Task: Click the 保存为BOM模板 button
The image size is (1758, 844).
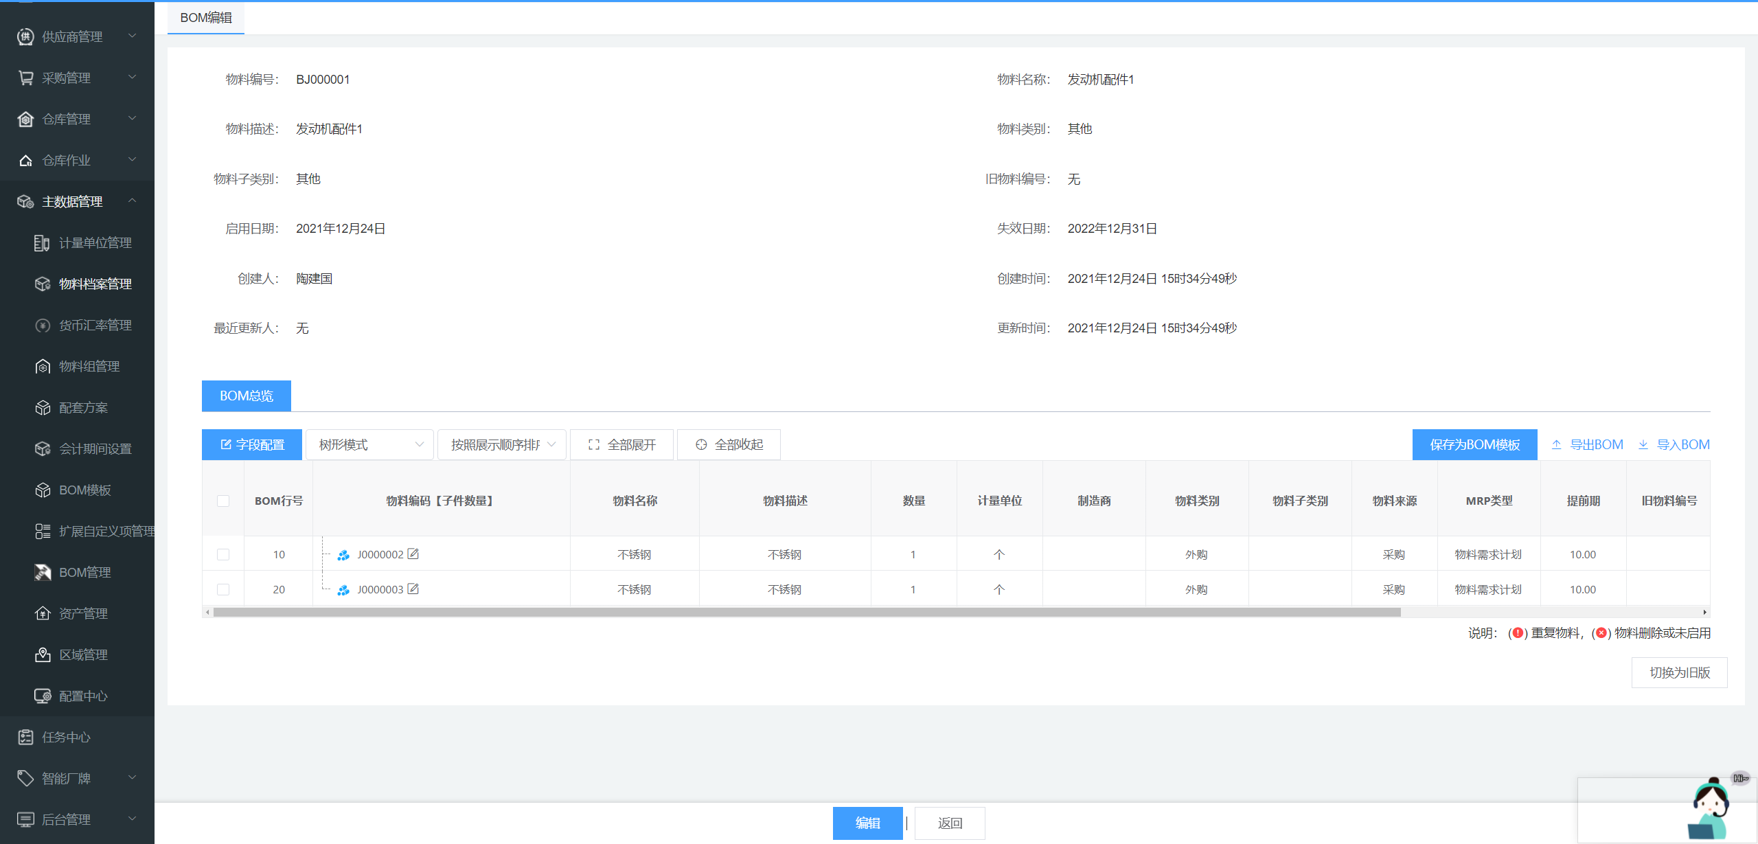Action: [x=1474, y=444]
